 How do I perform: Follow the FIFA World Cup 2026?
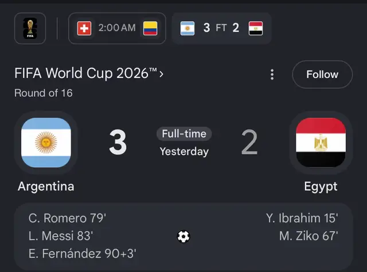tap(322, 74)
